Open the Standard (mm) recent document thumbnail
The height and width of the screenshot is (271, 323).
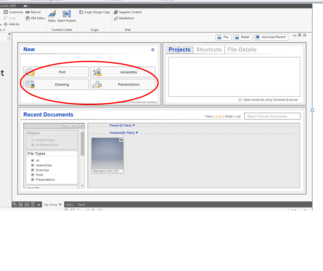(x=107, y=156)
